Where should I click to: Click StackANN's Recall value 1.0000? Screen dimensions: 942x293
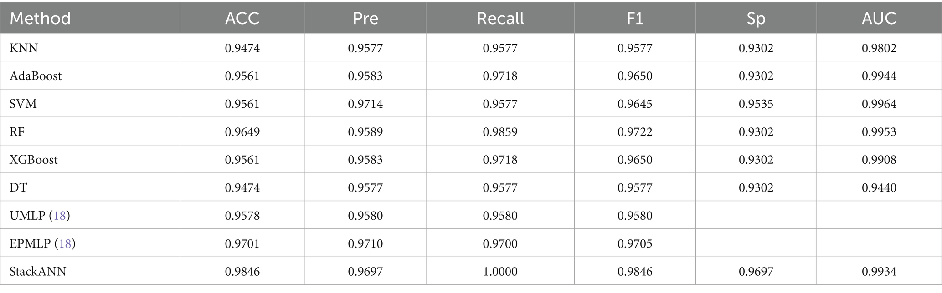[x=500, y=272]
